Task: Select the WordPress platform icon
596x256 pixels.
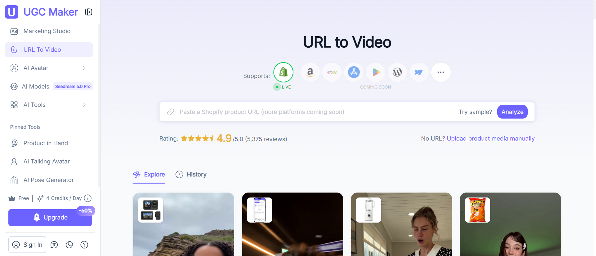Action: [397, 72]
